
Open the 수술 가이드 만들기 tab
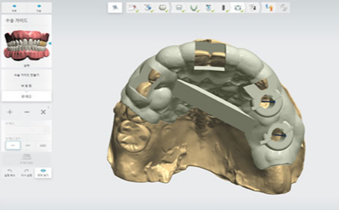26,75
